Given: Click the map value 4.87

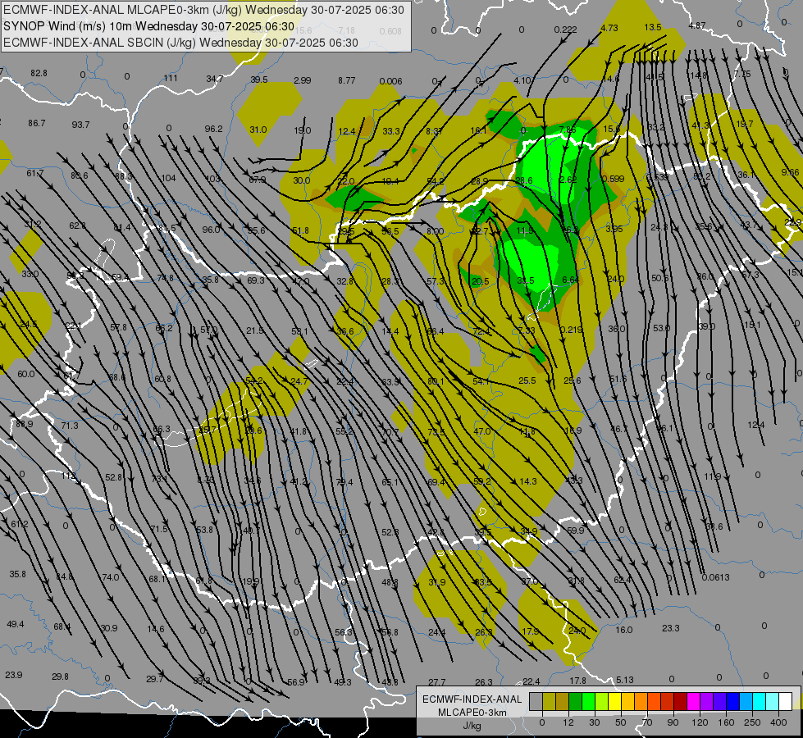Looking at the screenshot, I should point(697,25).
